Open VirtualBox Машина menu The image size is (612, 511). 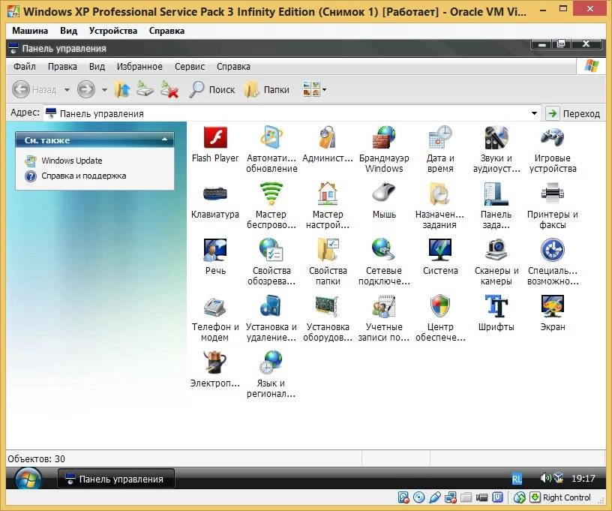(x=30, y=31)
